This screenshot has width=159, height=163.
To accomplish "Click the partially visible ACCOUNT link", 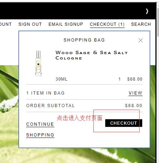I will [x=6, y=24].
